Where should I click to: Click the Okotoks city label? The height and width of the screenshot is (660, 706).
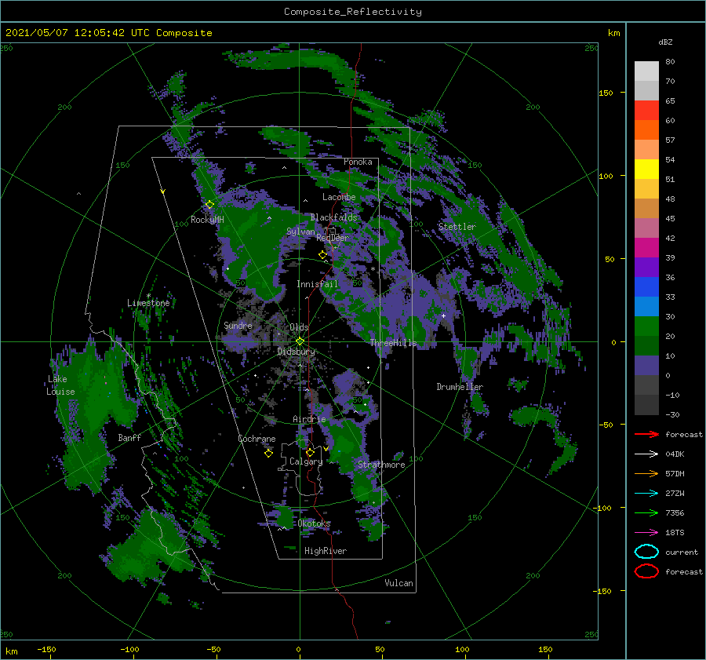click(x=314, y=523)
